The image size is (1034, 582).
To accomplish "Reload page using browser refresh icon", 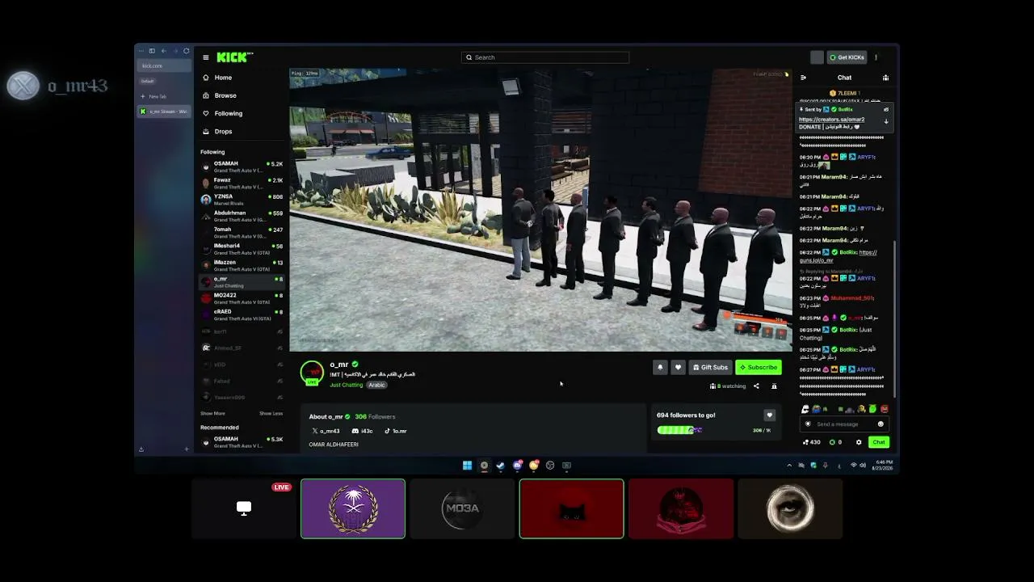I will coord(187,51).
